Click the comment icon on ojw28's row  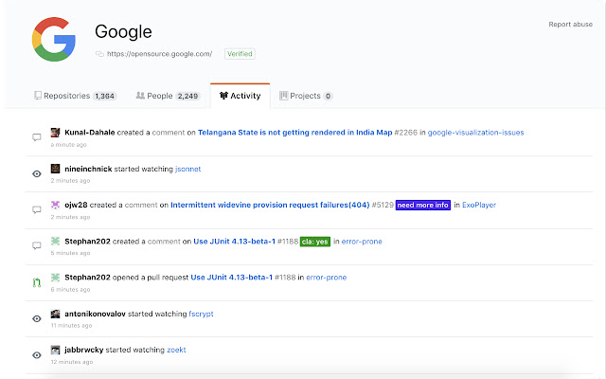point(37,209)
